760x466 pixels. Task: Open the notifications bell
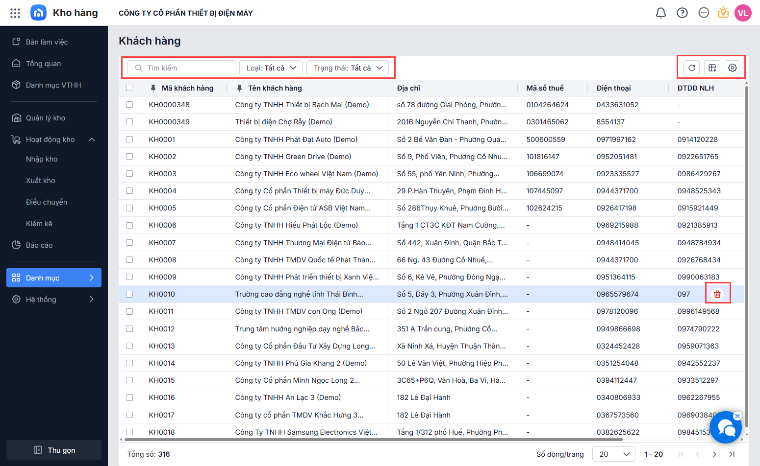click(660, 13)
